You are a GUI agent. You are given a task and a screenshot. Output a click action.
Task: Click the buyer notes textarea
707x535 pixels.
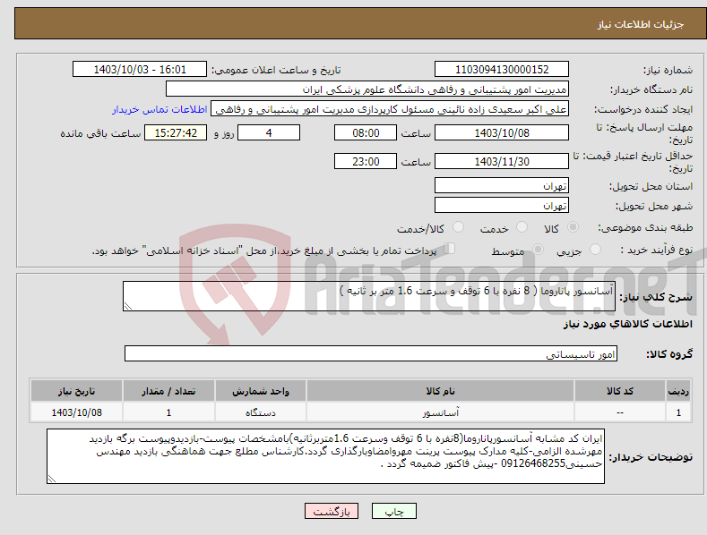[325, 456]
